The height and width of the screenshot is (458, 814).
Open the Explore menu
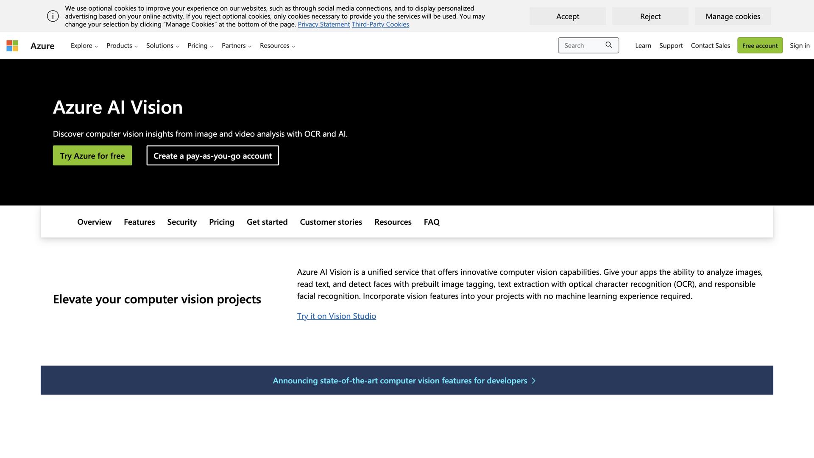pos(84,45)
